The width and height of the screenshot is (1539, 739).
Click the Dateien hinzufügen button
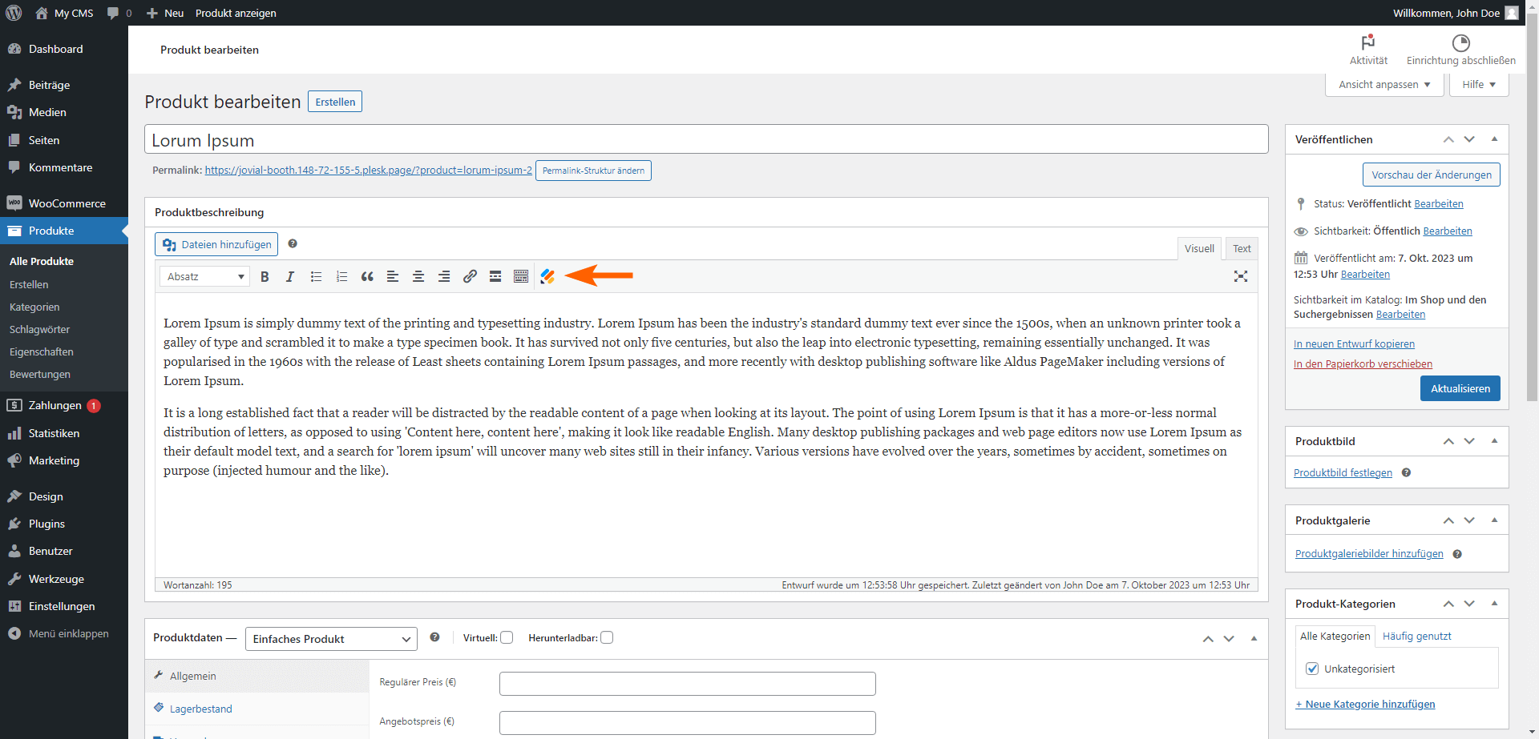(x=216, y=244)
